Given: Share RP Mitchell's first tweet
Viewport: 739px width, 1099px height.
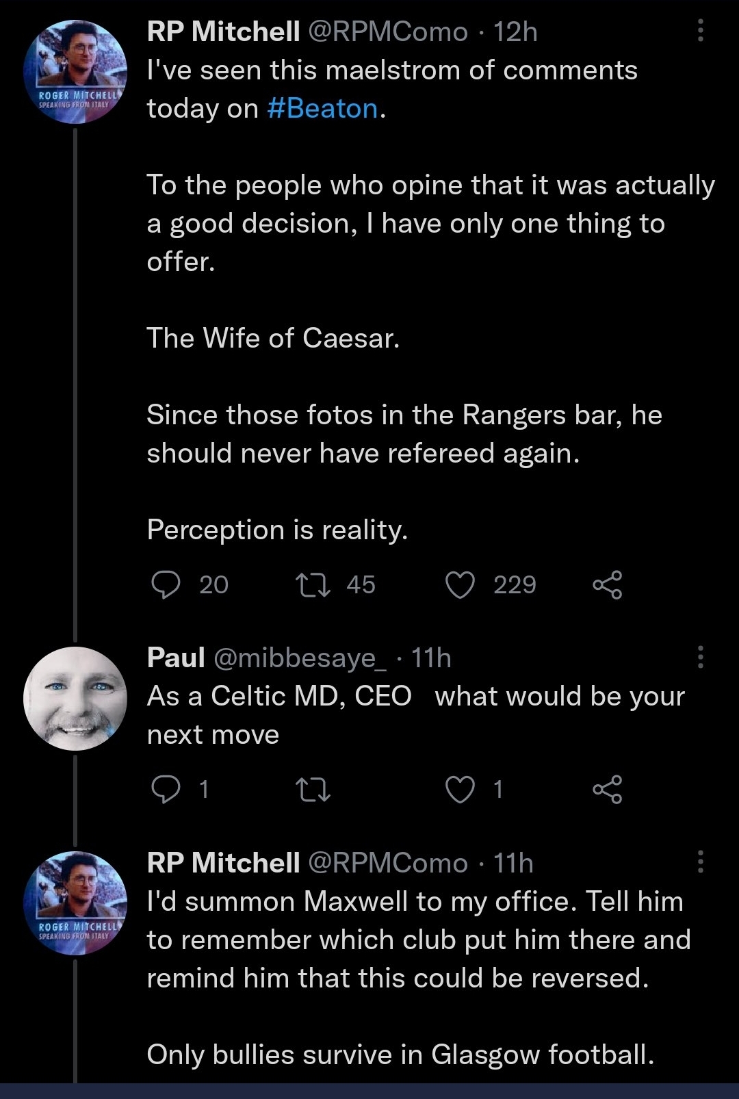Looking at the screenshot, I should pyautogui.click(x=607, y=585).
